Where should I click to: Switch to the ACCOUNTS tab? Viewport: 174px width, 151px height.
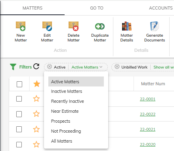(x=161, y=8)
